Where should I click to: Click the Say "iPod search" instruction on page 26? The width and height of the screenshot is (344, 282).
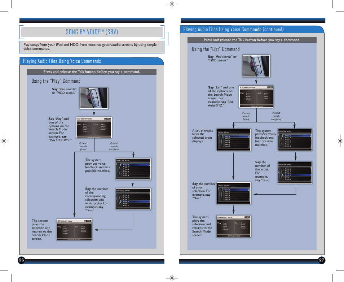(64, 91)
